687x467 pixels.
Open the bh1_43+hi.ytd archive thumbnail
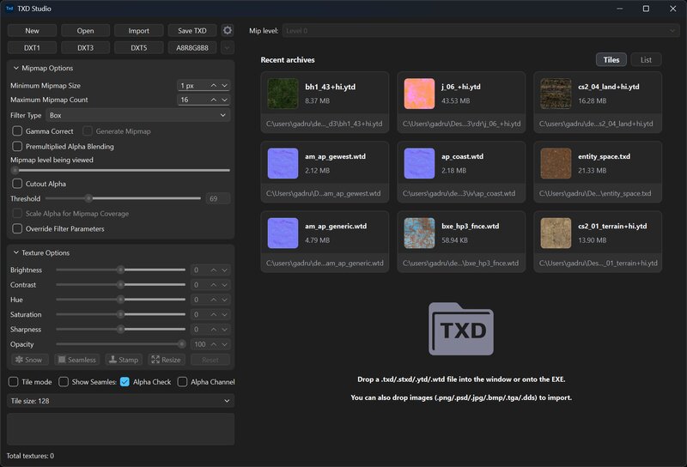tap(281, 93)
